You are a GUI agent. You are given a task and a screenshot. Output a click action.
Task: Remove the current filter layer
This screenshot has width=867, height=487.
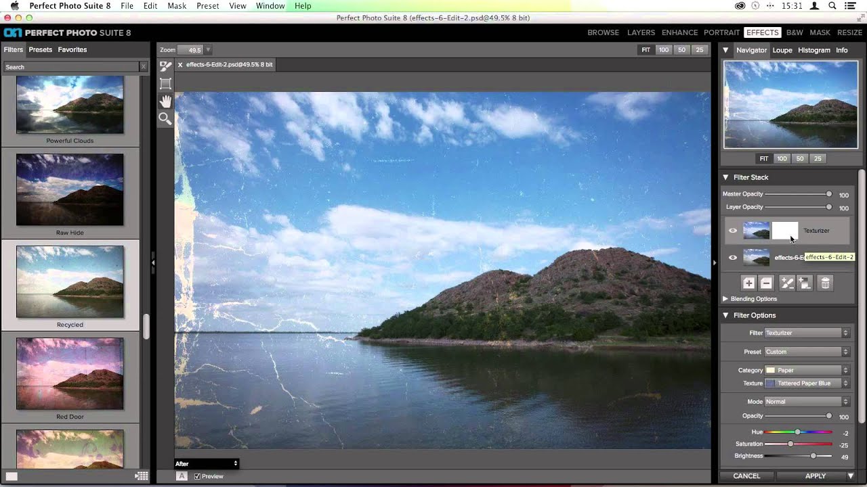pyautogui.click(x=766, y=283)
